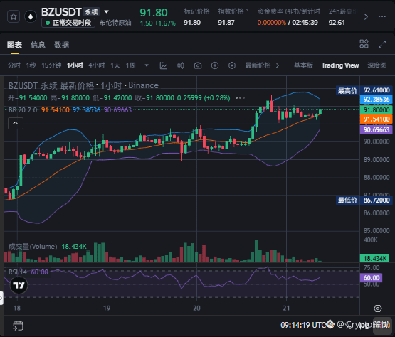Select the 1周 timeframe

[x=131, y=65]
